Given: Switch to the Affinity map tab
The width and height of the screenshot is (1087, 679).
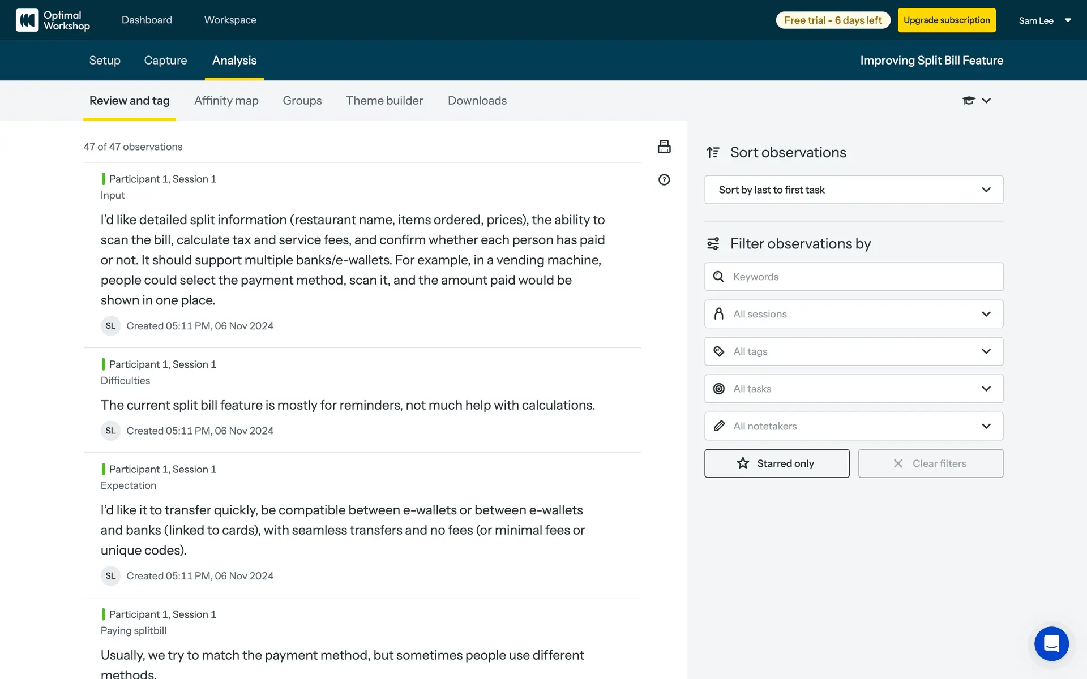Looking at the screenshot, I should (226, 101).
